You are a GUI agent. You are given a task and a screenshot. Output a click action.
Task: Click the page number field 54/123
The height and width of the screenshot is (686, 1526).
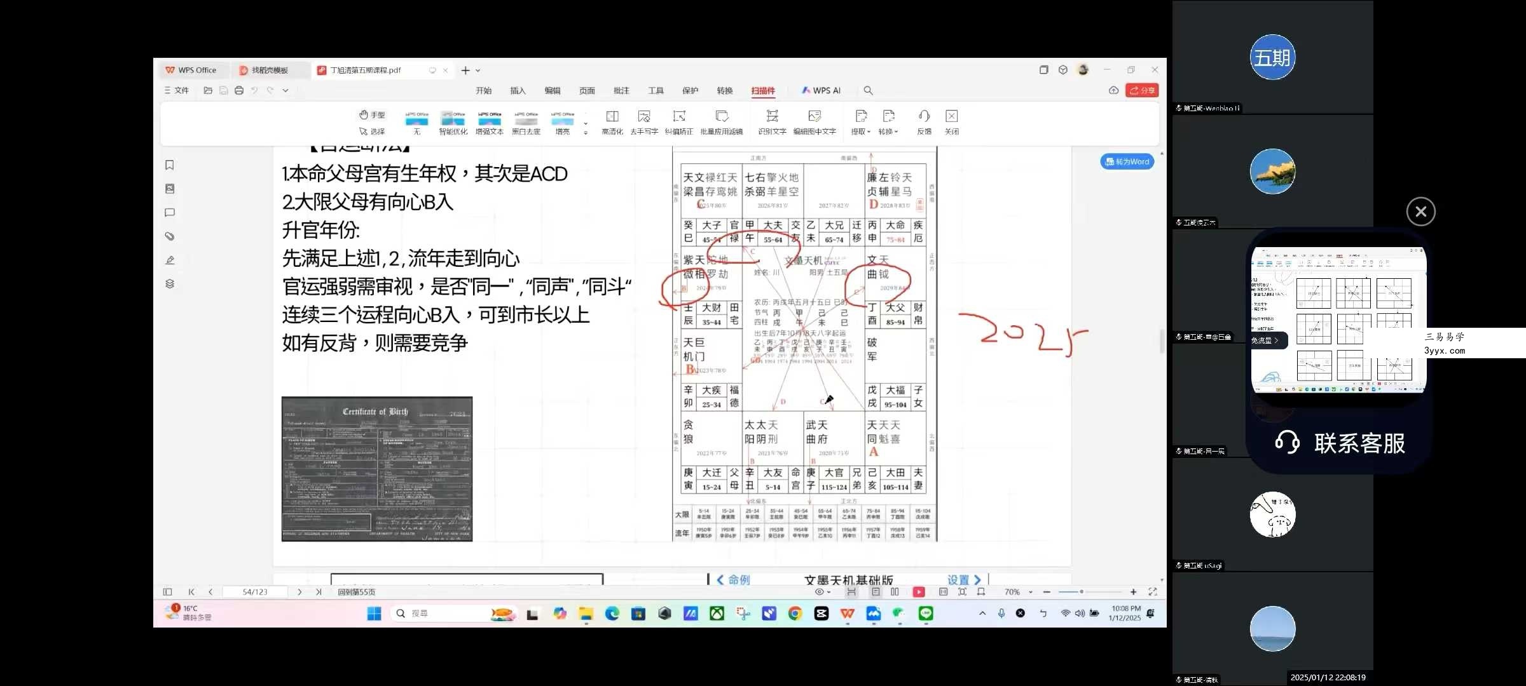point(255,592)
